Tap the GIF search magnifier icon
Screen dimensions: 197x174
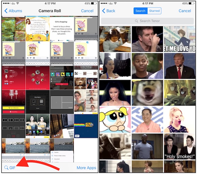(x=6, y=168)
